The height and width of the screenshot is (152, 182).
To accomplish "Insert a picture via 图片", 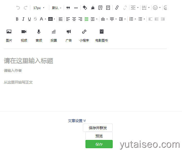I will click(9, 36).
